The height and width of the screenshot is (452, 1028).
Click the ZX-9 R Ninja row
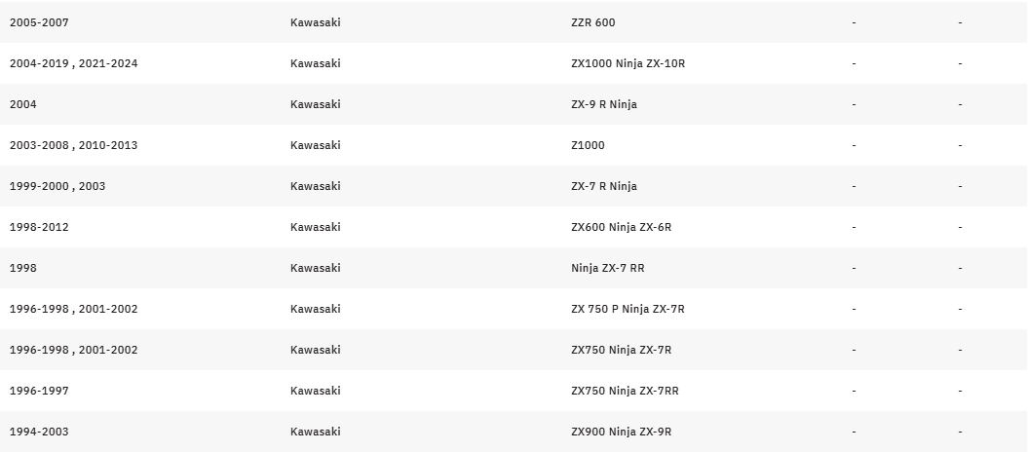(x=514, y=104)
